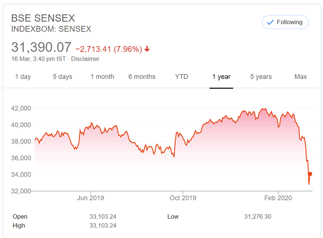323x238 pixels.
Task: Open the Disclaimer link
Action: pyautogui.click(x=85, y=59)
